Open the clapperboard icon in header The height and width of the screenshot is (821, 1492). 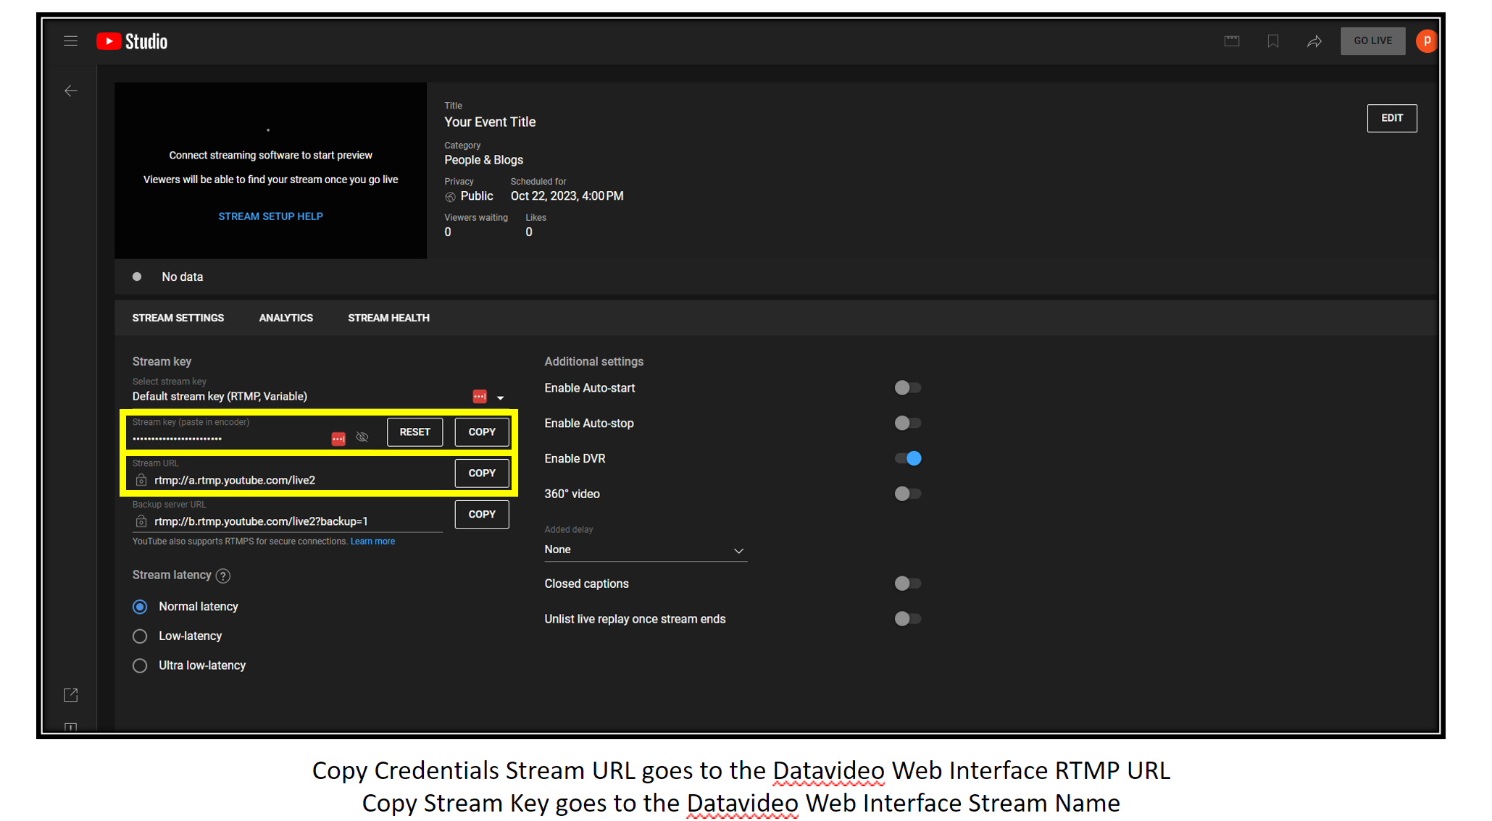1232,41
